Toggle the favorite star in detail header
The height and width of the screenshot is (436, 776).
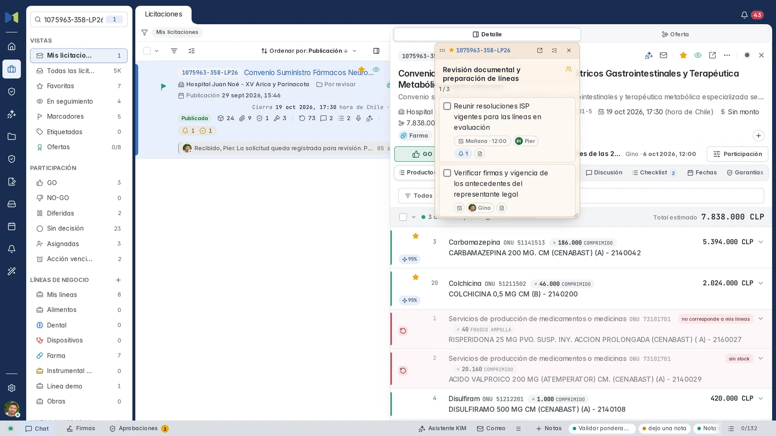tap(683, 55)
